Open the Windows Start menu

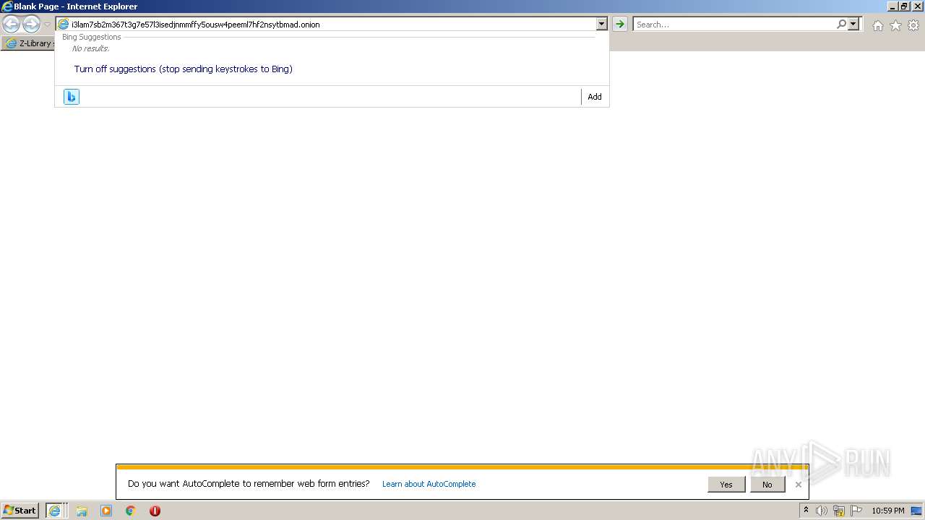tap(20, 511)
